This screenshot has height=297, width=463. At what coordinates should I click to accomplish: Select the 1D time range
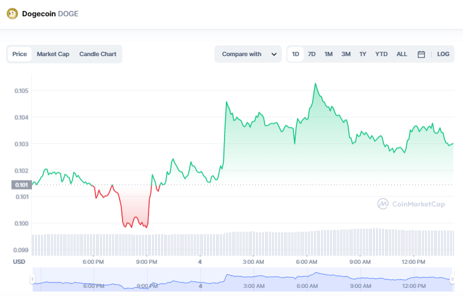[295, 54]
